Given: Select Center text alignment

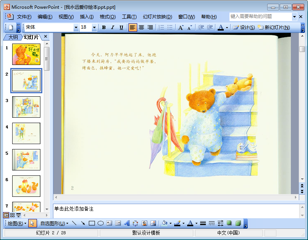Looking at the screenshot, I should click(x=141, y=28).
